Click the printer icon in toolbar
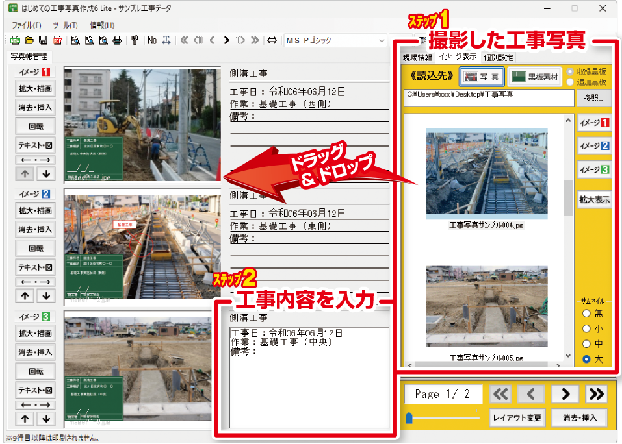The height and width of the screenshot is (444, 622). pos(117,40)
